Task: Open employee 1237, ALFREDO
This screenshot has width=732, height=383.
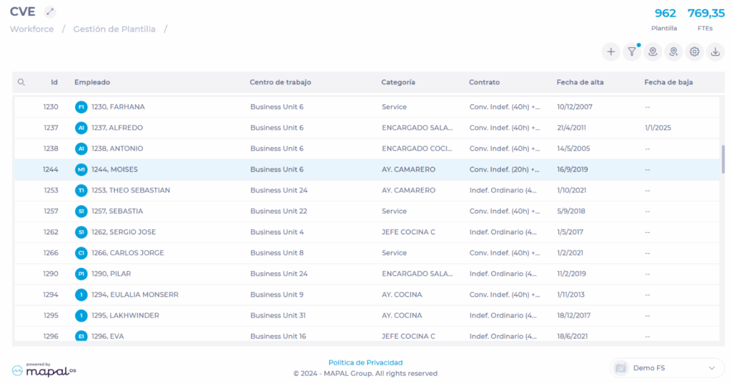Action: (x=117, y=128)
